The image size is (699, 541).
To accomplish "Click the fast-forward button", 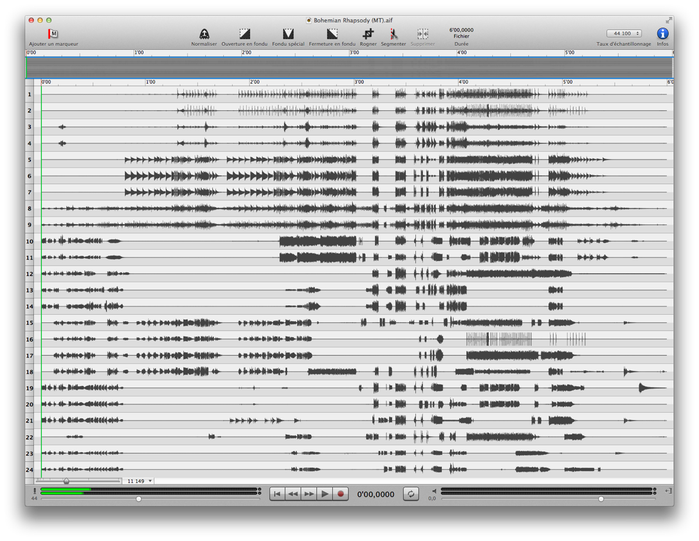I will [x=309, y=494].
